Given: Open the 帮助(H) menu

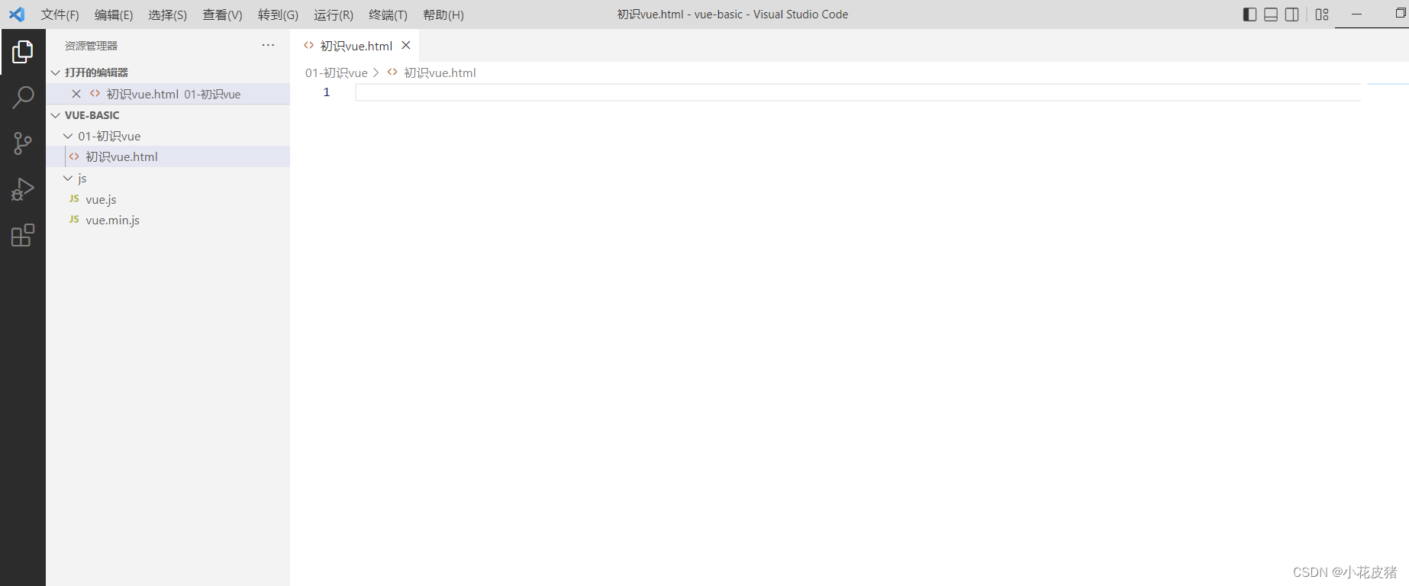Looking at the screenshot, I should click(443, 14).
